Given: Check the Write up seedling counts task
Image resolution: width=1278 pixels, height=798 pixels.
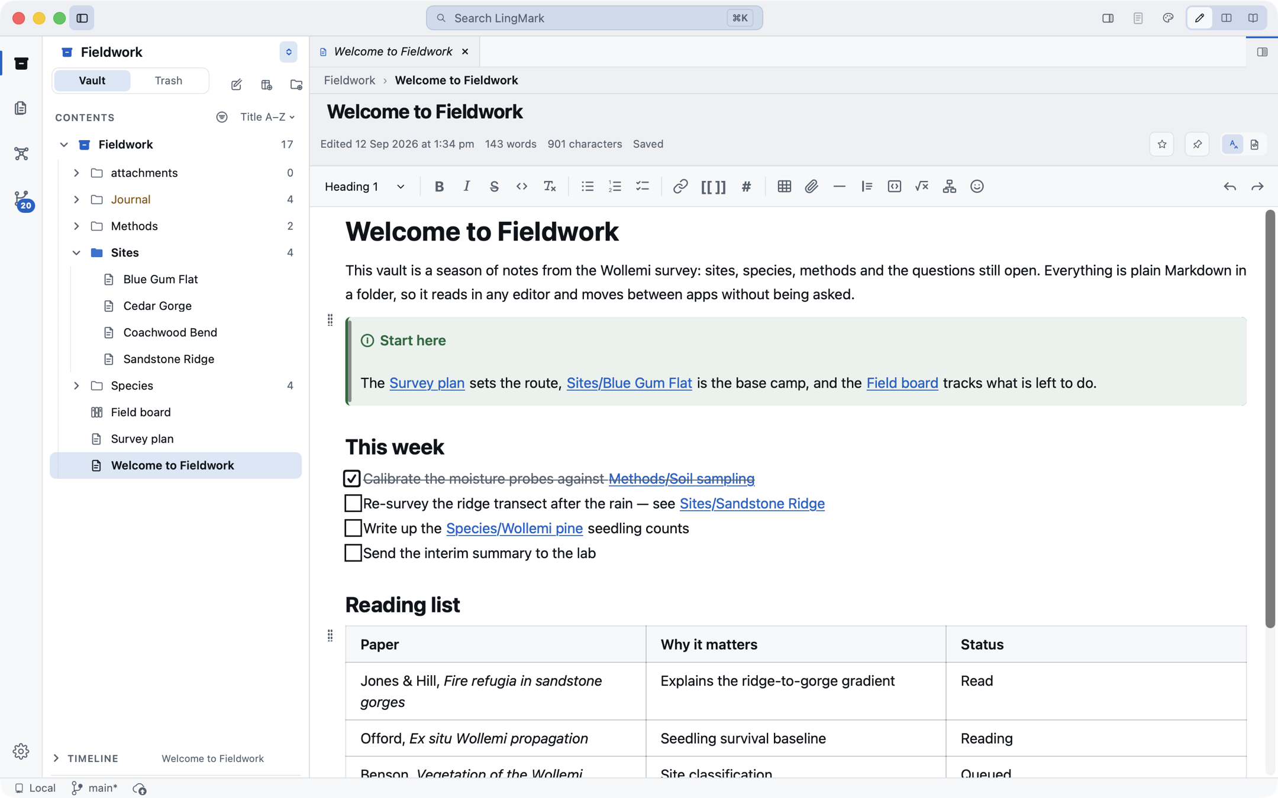Looking at the screenshot, I should [353, 528].
